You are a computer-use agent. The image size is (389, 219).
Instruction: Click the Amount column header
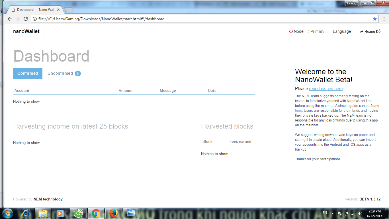(x=126, y=90)
